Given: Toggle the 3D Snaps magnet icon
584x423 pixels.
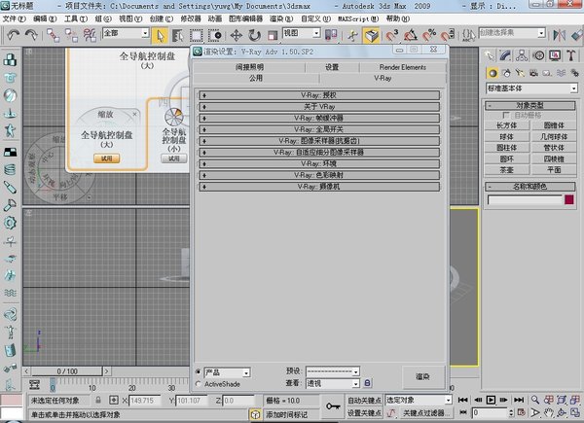Looking at the screenshot, I should (x=392, y=35).
